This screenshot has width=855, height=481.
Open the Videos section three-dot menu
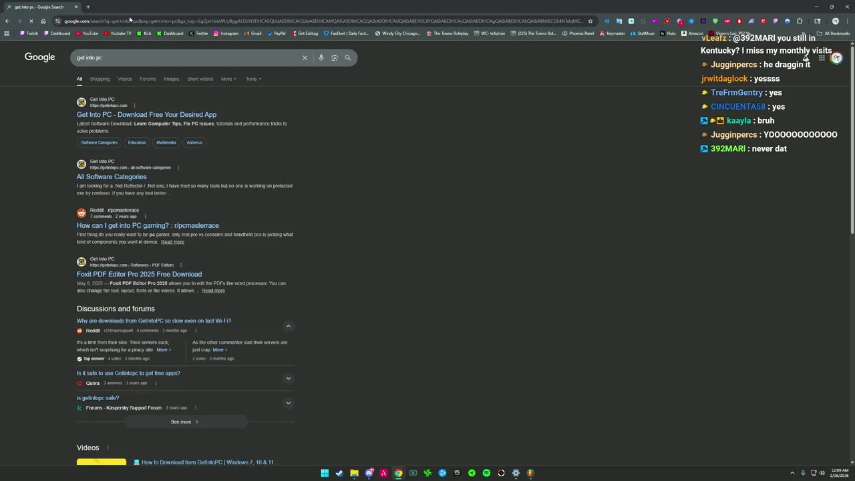(107, 448)
